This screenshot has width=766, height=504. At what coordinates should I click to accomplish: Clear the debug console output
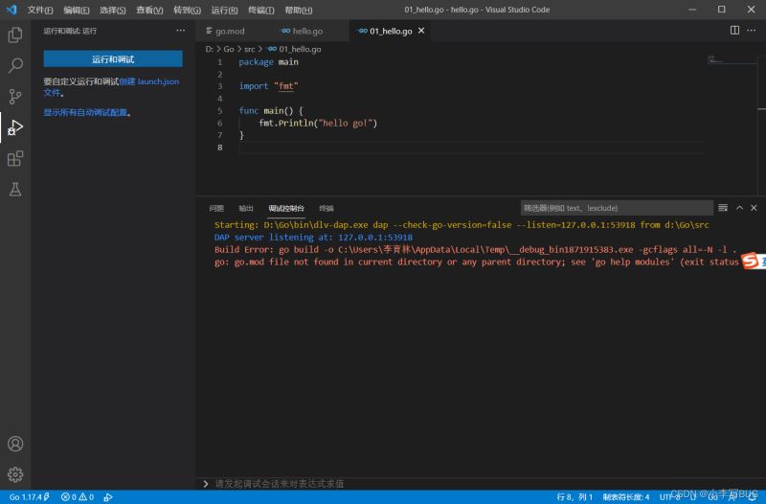[723, 208]
